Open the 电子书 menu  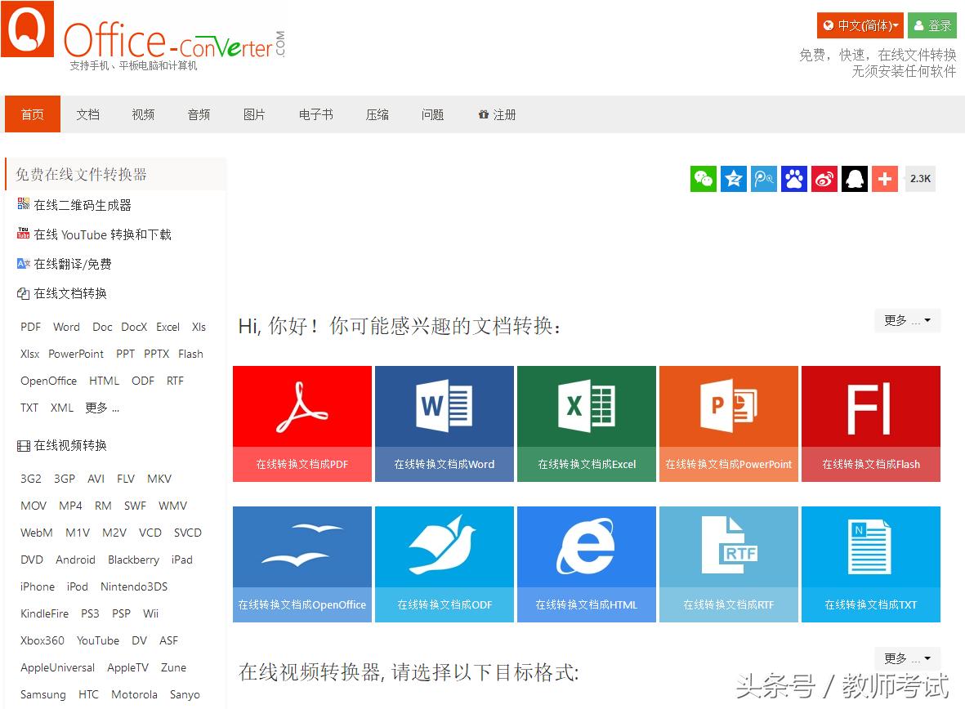click(315, 114)
